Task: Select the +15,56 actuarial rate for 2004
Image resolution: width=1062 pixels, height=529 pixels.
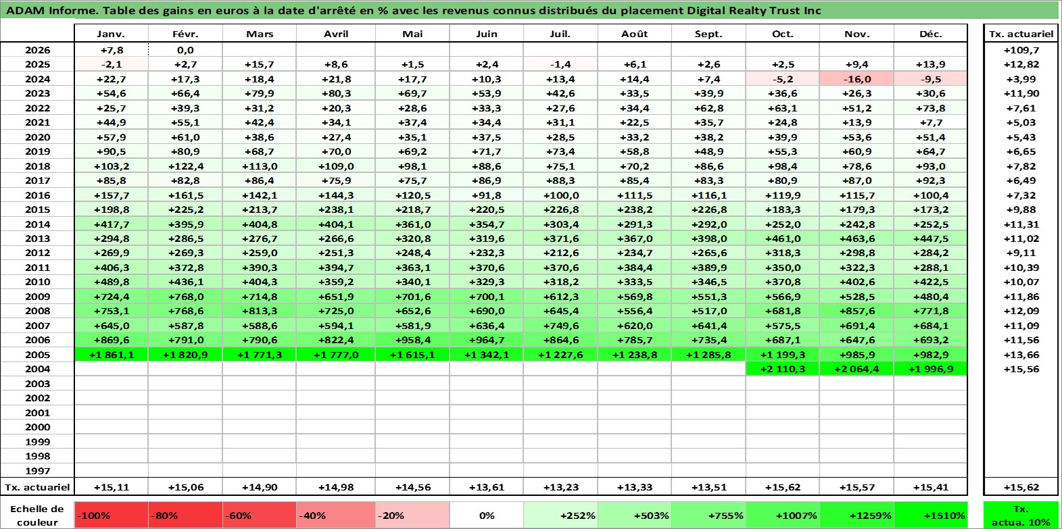Action: 1021,369
